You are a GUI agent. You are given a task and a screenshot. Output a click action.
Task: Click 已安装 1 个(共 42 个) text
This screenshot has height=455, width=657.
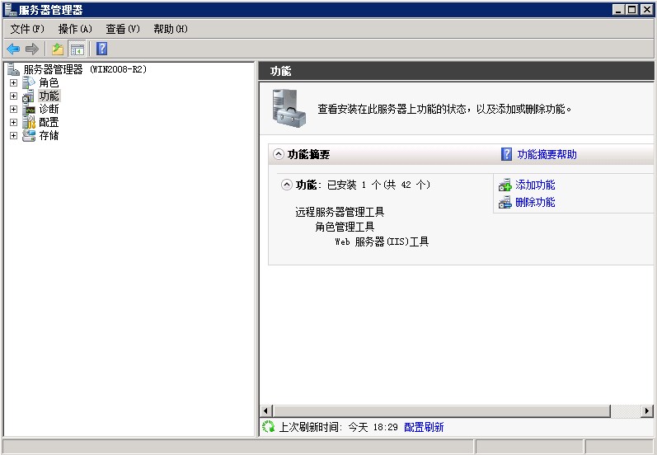tap(378, 185)
